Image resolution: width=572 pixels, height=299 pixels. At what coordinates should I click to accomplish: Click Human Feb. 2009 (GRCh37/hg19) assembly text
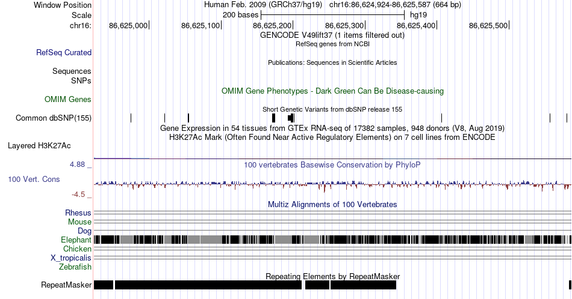pos(263,5)
